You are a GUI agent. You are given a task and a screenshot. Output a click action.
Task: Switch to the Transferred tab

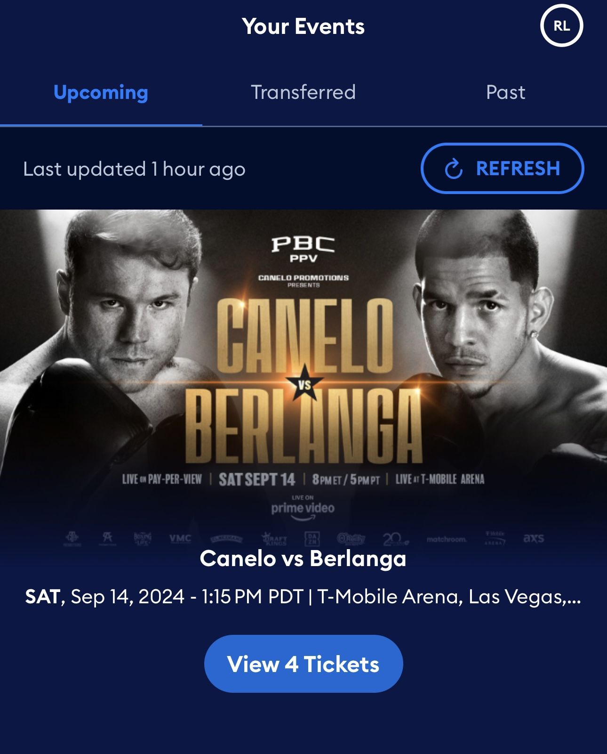point(303,92)
